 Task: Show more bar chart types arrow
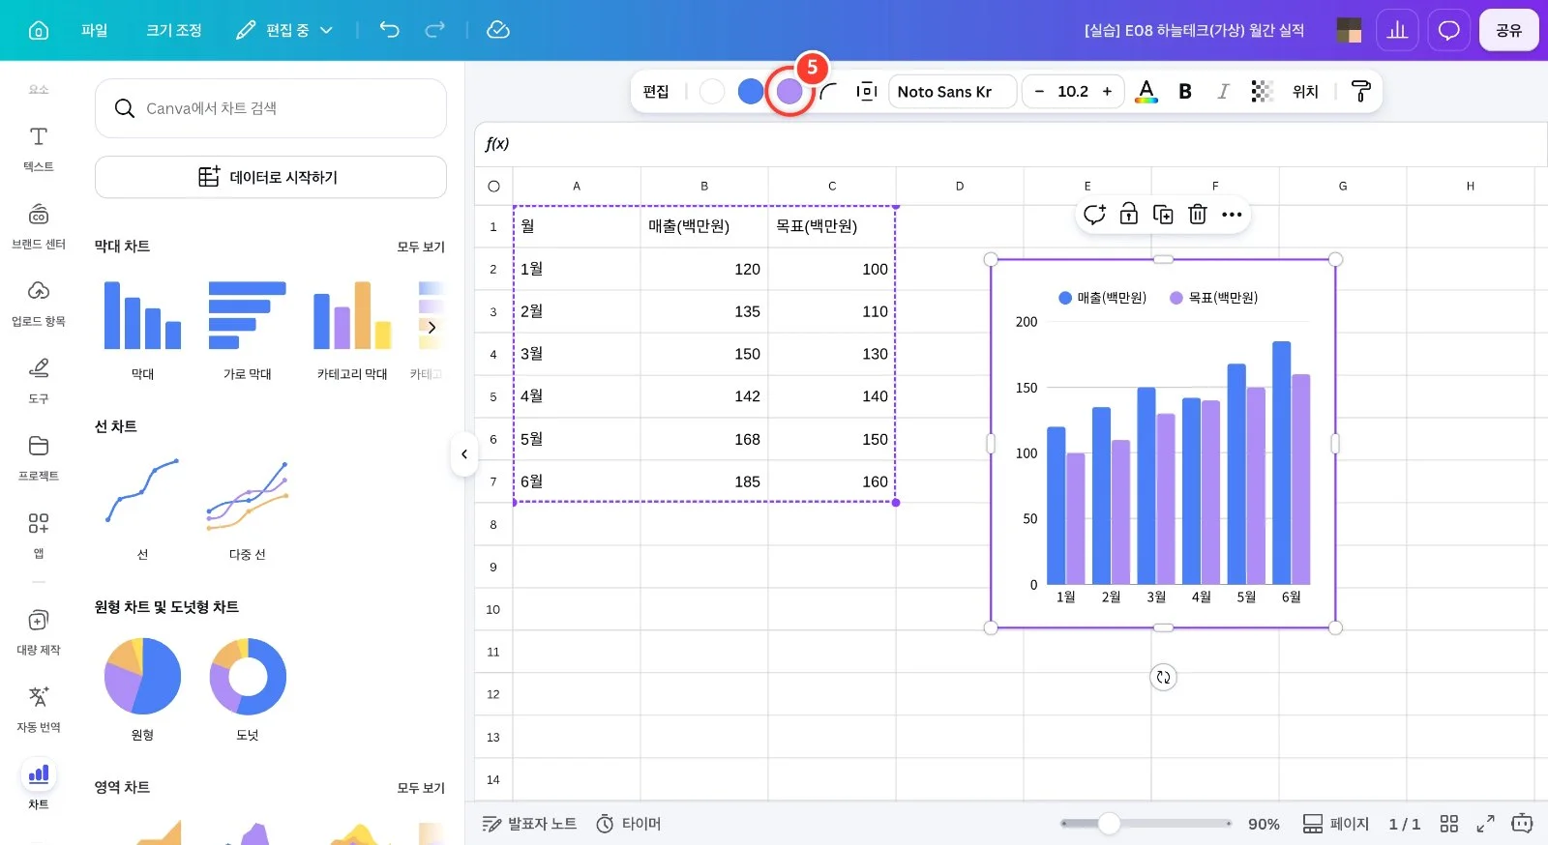[432, 327]
